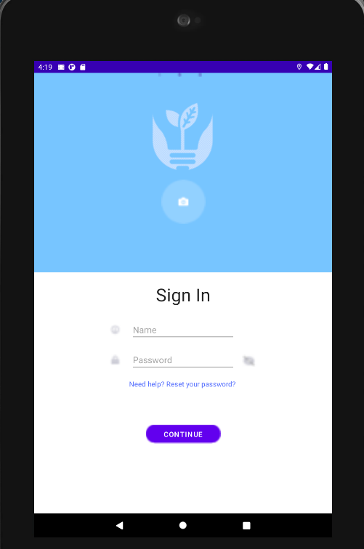The image size is (364, 549).
Task: Click the 4:19 clock in status bar
Action: click(x=45, y=67)
